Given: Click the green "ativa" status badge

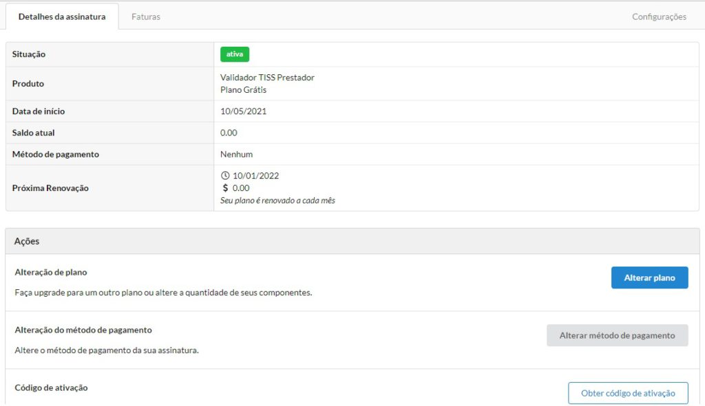Looking at the screenshot, I should [x=234, y=54].
